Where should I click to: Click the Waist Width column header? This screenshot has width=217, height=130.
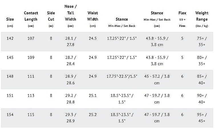coord(92,16)
